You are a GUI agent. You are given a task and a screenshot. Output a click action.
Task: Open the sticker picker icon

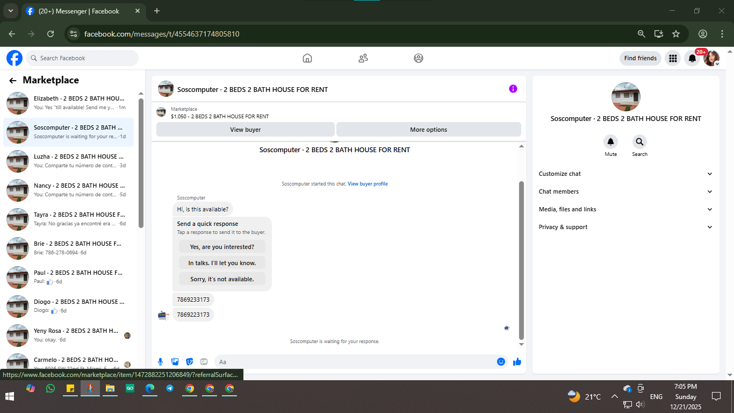point(189,362)
